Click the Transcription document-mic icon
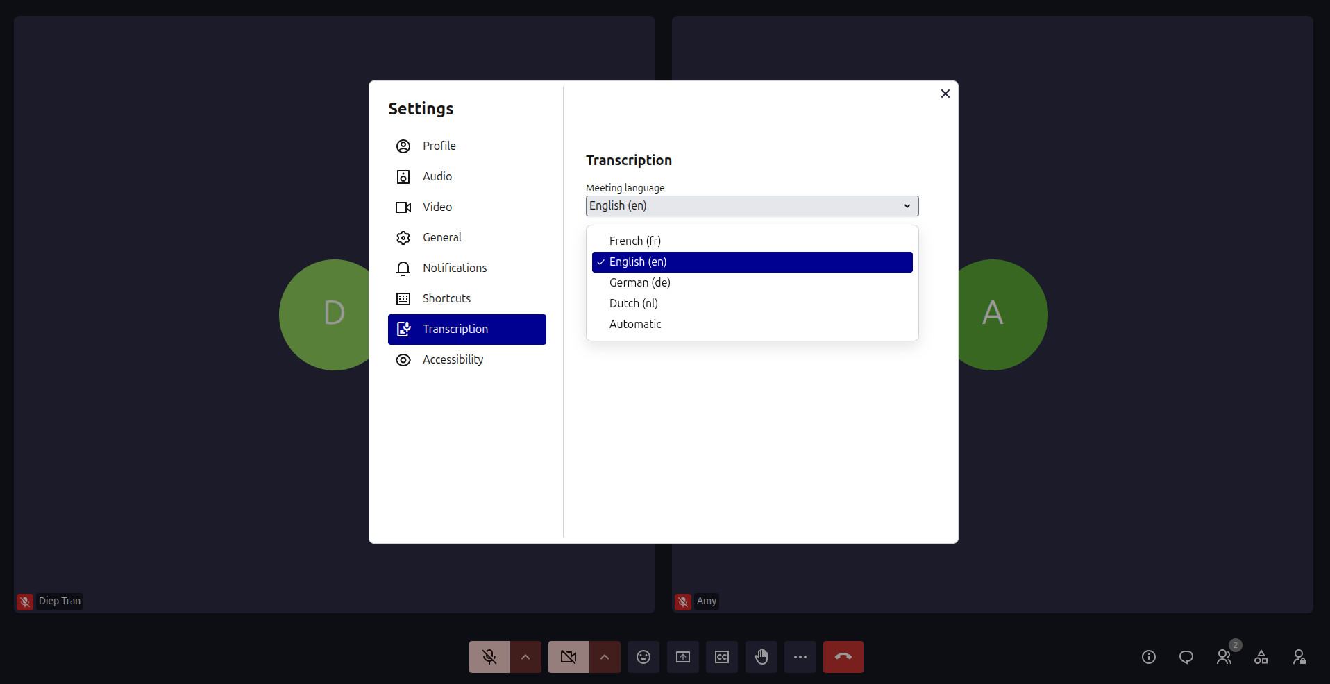 click(403, 330)
